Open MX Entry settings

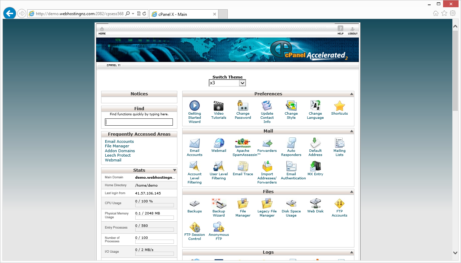(x=315, y=167)
